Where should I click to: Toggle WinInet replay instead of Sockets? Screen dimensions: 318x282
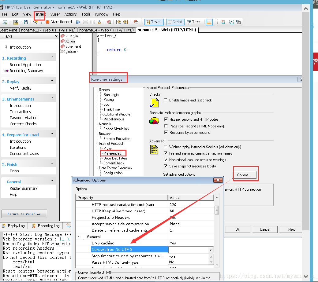point(166,147)
